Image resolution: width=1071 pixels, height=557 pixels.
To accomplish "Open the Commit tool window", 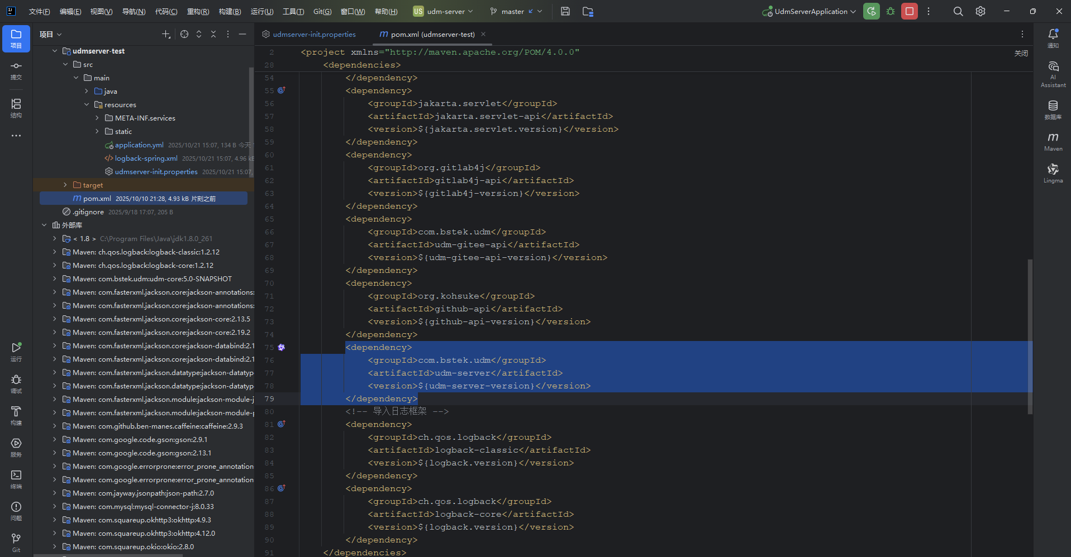I will click(16, 70).
